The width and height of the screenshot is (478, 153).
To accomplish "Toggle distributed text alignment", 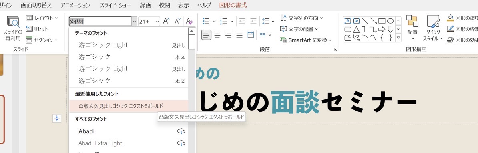I will click(250, 35).
